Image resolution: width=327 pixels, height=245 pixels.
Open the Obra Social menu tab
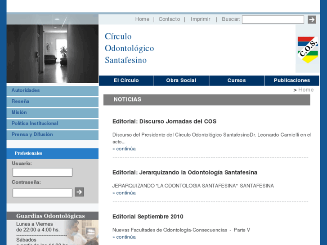pyautogui.click(x=181, y=81)
